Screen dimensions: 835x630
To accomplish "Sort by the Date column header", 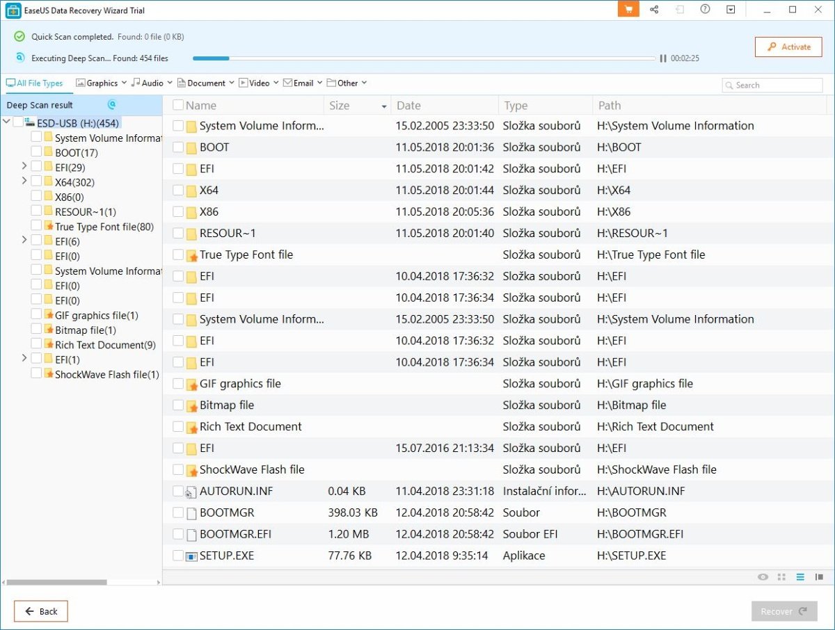I will [445, 106].
